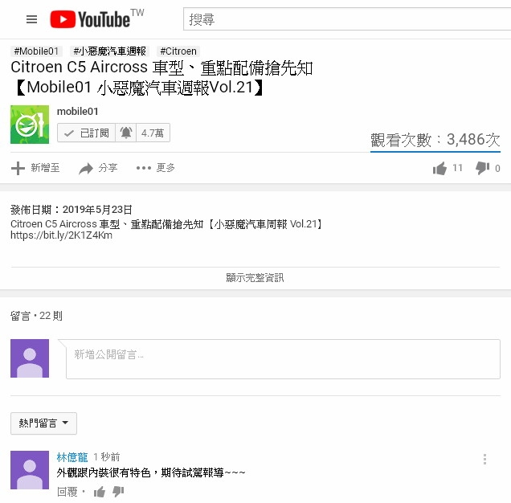Thumbs up 林億龍's comment
511x503 pixels.
(100, 492)
